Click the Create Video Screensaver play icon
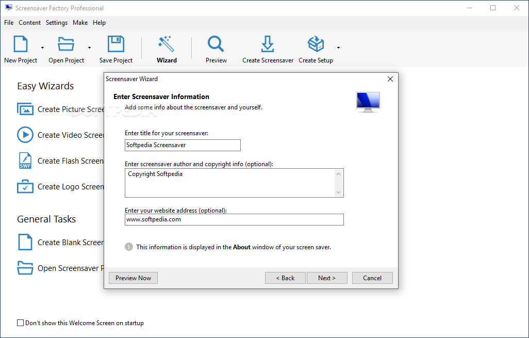The height and width of the screenshot is (338, 529). [25, 135]
